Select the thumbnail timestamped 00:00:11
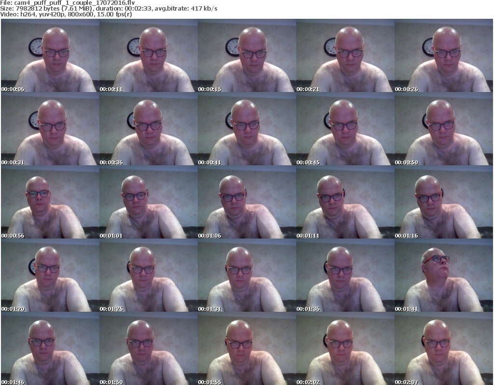Screen dimensions: 494x385 149,55
